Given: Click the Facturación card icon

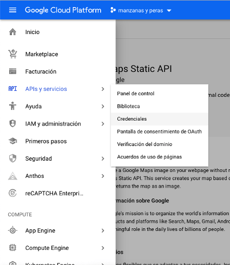Looking at the screenshot, I should (12, 71).
